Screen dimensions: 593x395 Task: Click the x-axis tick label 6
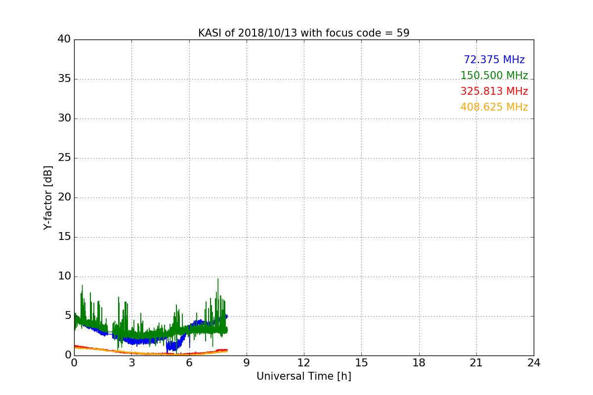pos(189,363)
